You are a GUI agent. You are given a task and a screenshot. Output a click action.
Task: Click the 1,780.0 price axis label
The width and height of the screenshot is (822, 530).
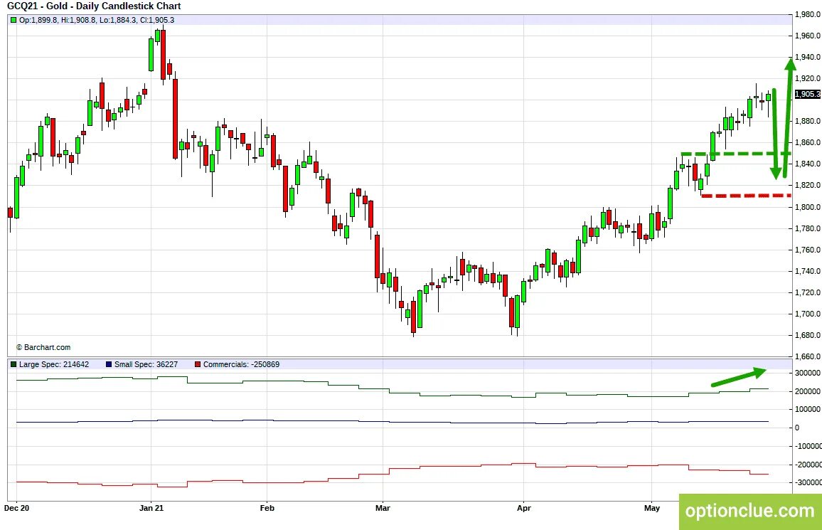click(807, 228)
